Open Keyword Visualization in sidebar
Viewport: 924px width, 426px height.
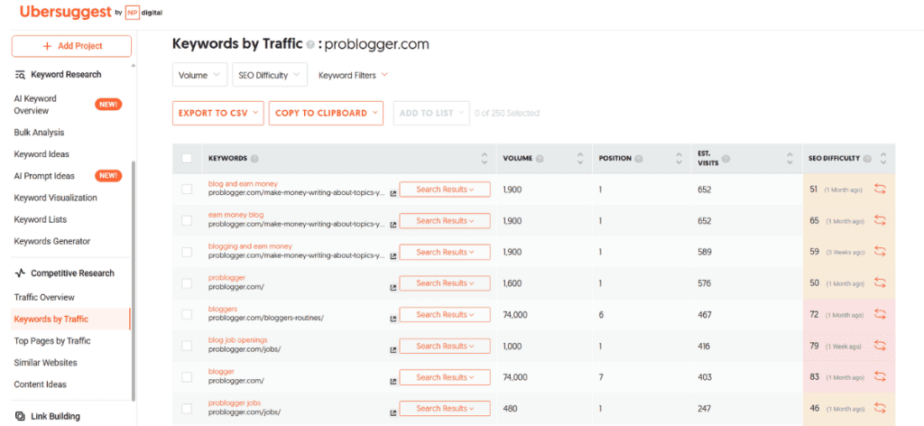(55, 198)
